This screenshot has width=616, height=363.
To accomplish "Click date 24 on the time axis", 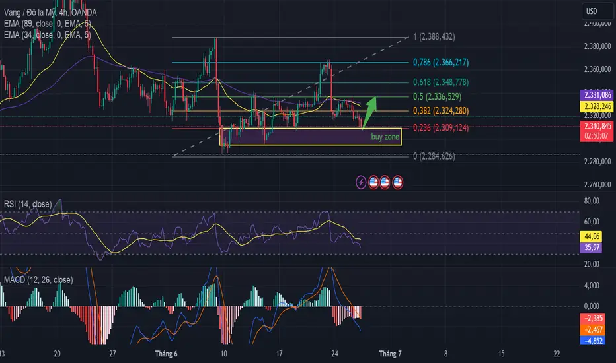I will [334, 354].
